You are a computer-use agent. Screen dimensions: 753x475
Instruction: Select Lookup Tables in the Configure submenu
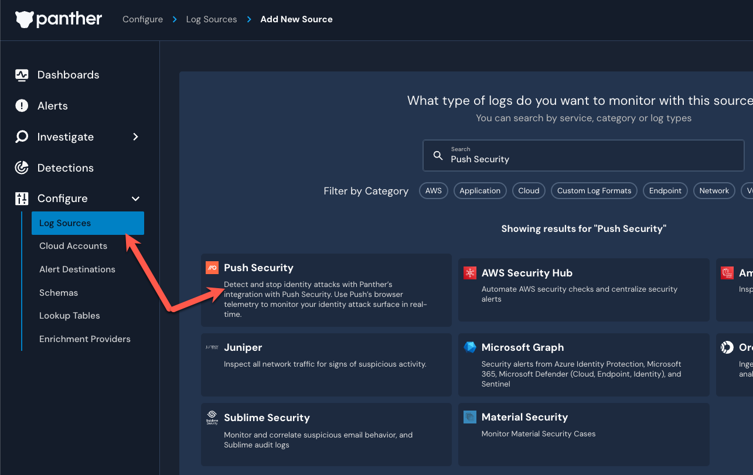click(x=70, y=316)
